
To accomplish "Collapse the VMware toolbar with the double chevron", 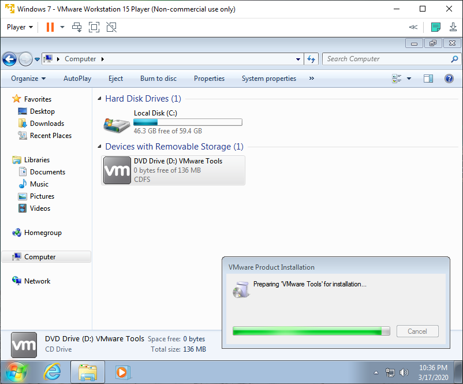I will click(x=413, y=27).
